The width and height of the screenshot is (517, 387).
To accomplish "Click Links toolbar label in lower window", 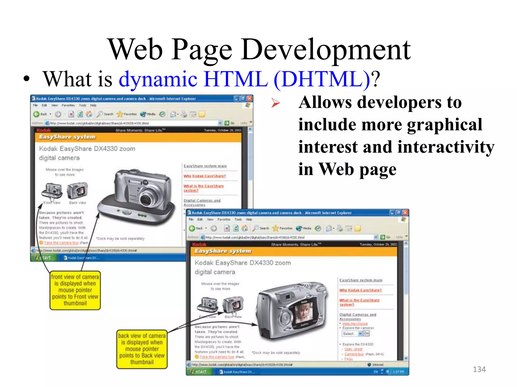I will coord(399,237).
